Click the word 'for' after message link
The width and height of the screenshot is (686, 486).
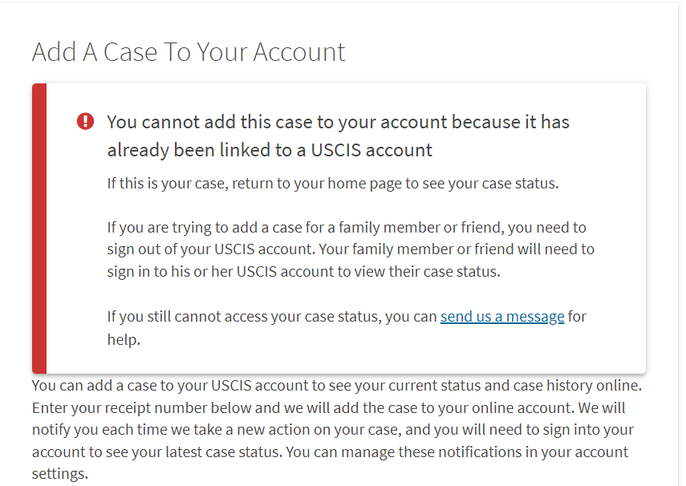click(x=577, y=316)
